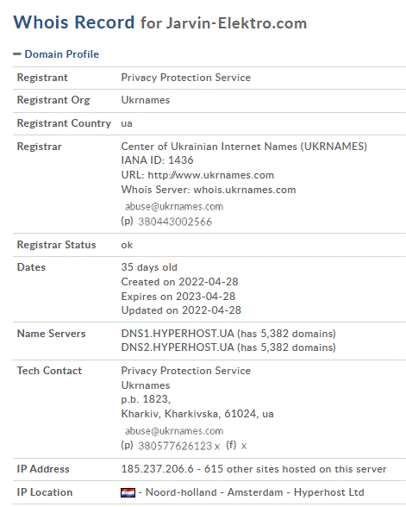Click the Netherlands flag icon
Image resolution: width=406 pixels, height=507 pixels.
click(128, 492)
